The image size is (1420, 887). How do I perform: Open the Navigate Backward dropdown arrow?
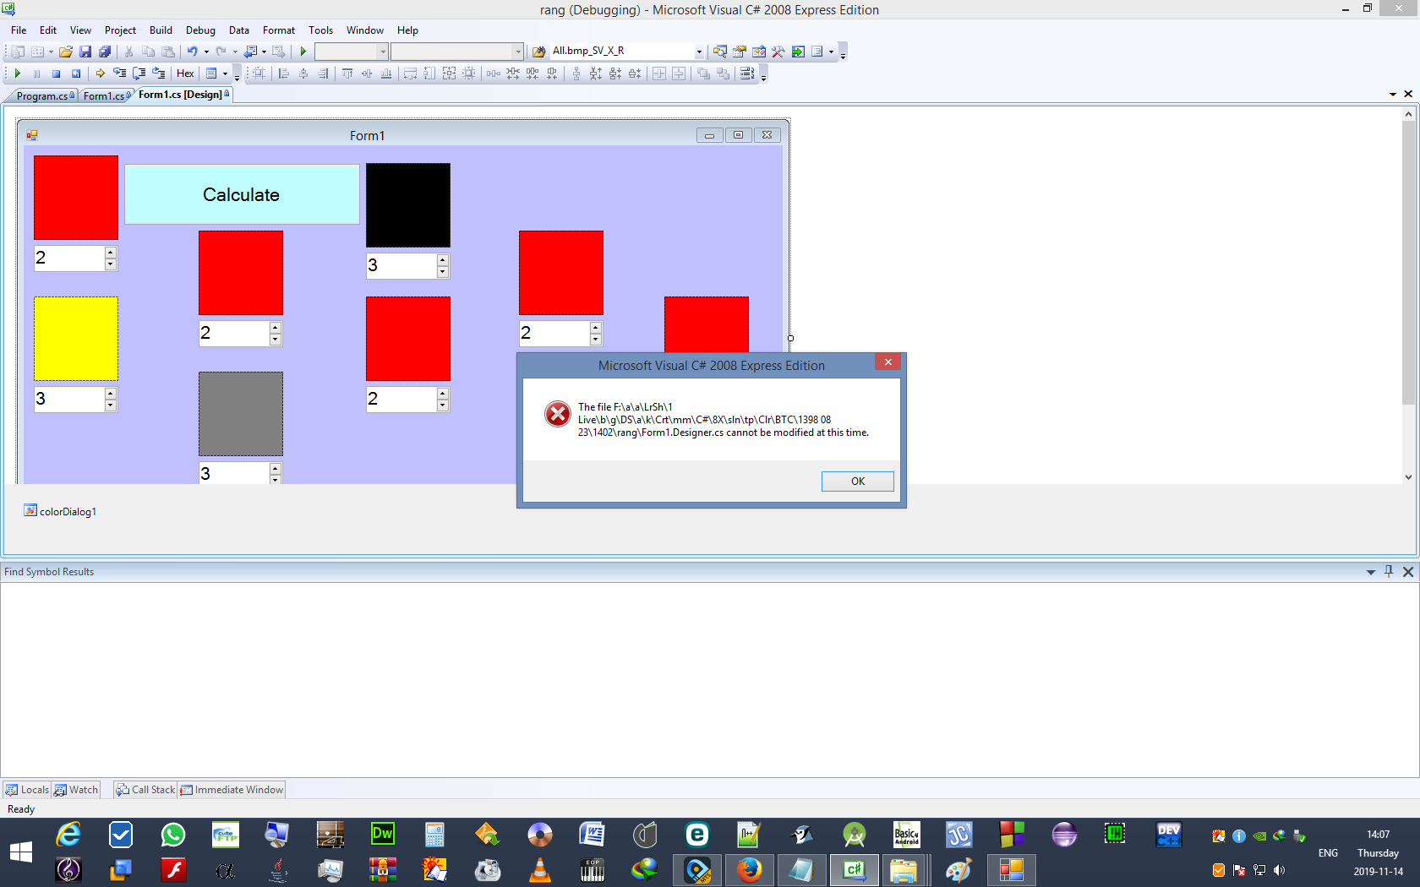click(264, 52)
